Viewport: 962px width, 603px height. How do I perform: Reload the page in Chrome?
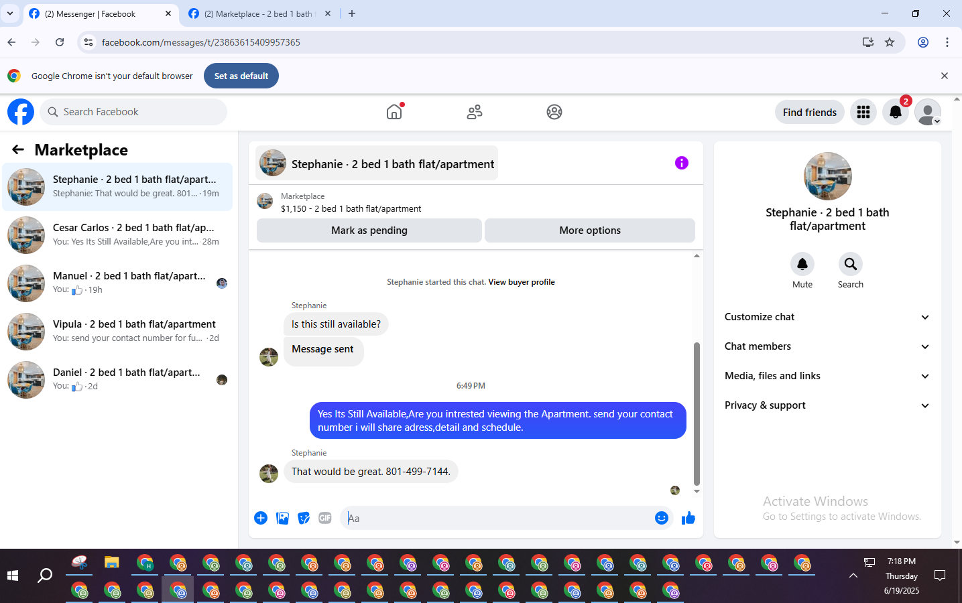coord(60,42)
